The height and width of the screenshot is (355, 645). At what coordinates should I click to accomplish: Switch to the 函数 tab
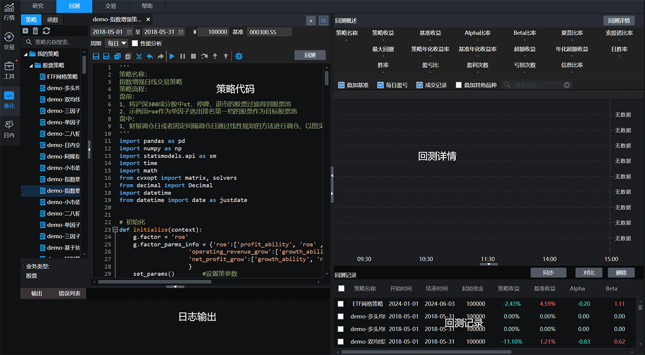point(52,20)
